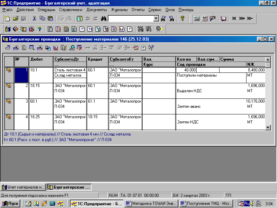
Task: Click the context help arrow cursor icon
Action: (x=151, y=48)
